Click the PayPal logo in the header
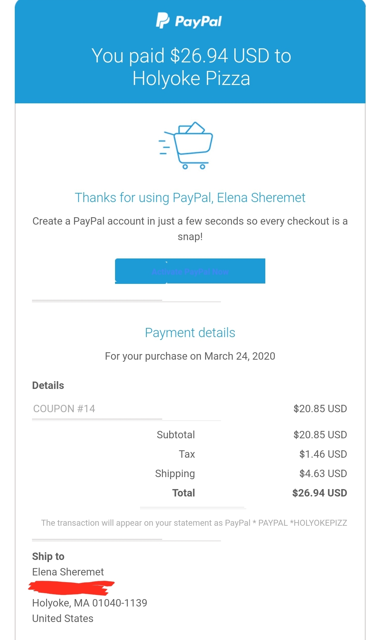The width and height of the screenshot is (380, 640). click(x=189, y=21)
